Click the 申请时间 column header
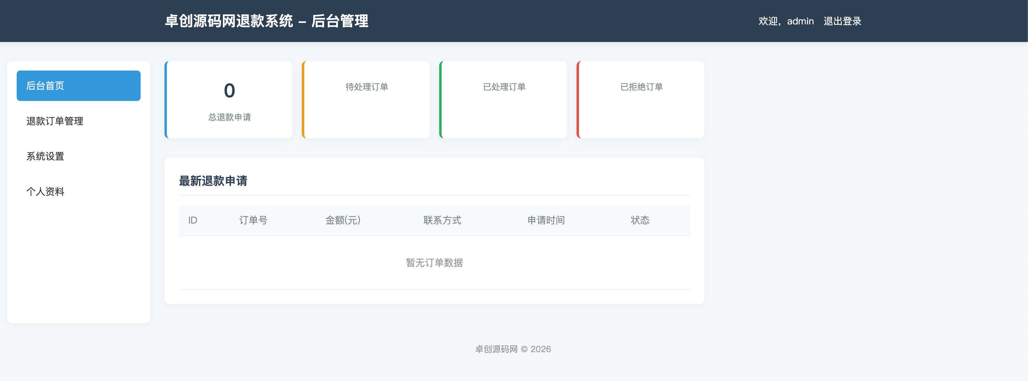Viewport: 1028px width, 381px height. pos(546,220)
